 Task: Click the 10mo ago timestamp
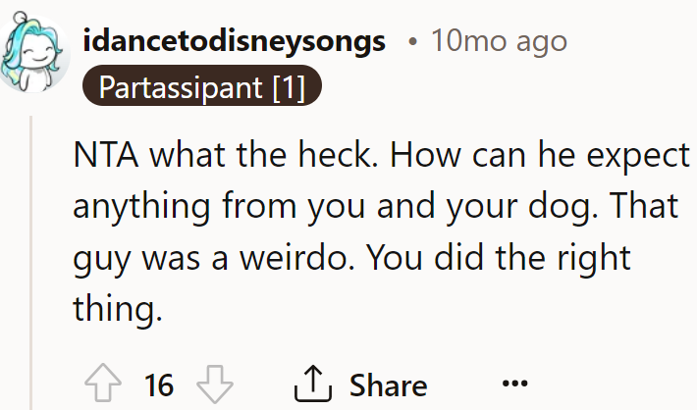[499, 41]
